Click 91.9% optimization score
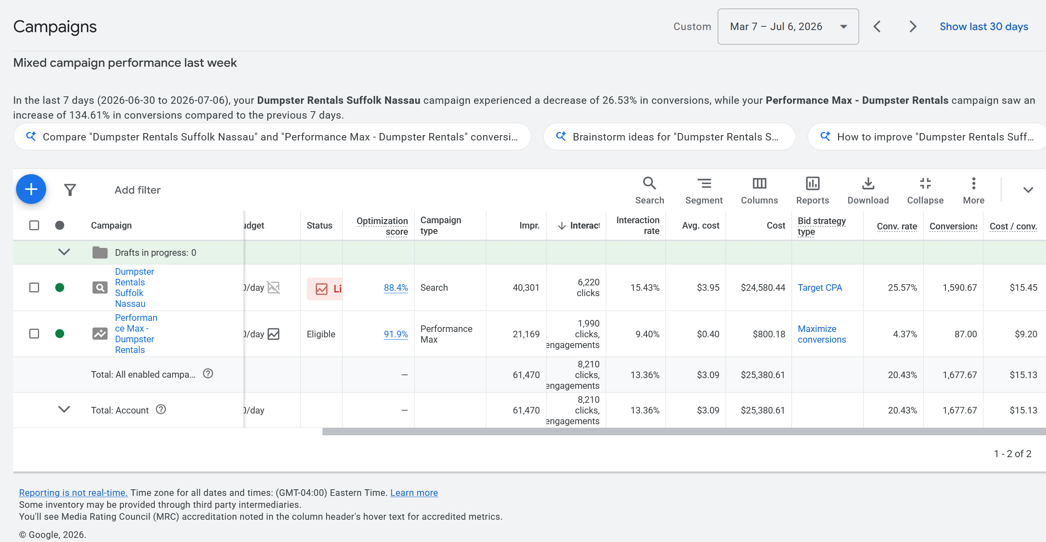The width and height of the screenshot is (1046, 542). pyautogui.click(x=396, y=334)
